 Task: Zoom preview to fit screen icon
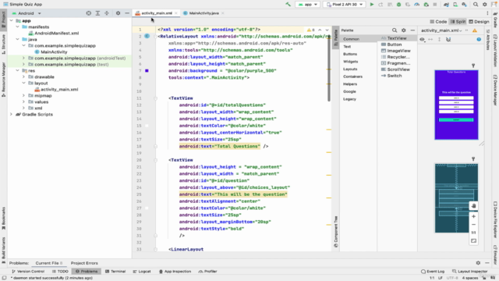473,241
